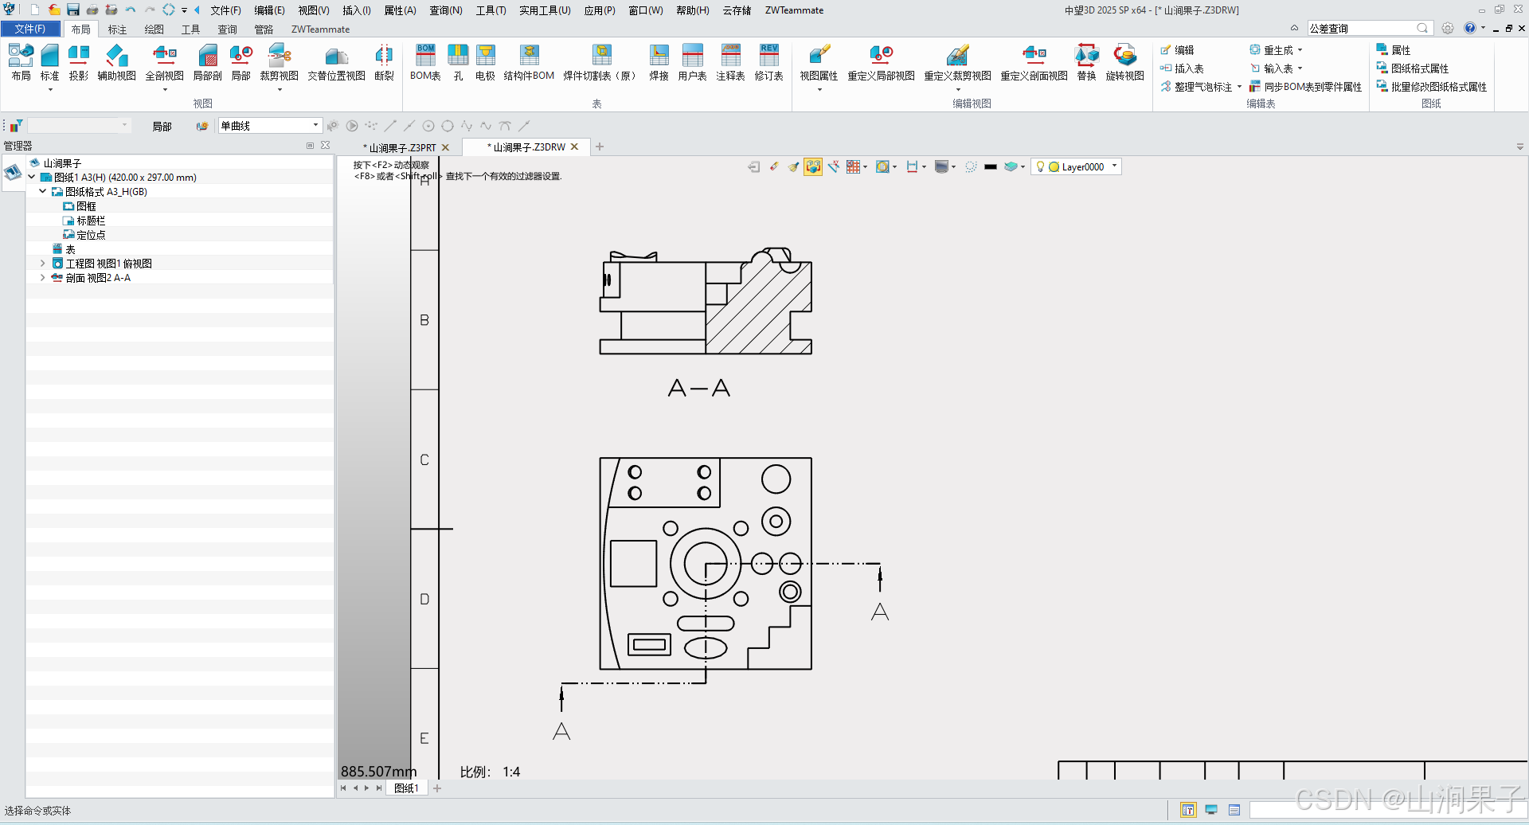1529x825 pixels.
Task: Switch to the 绘图 ribbon tab
Action: click(154, 29)
